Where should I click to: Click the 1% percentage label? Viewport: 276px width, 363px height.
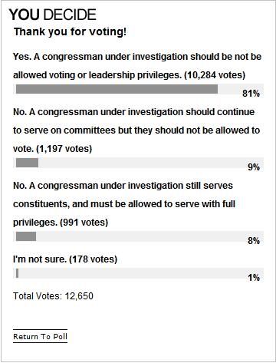pyautogui.click(x=254, y=278)
